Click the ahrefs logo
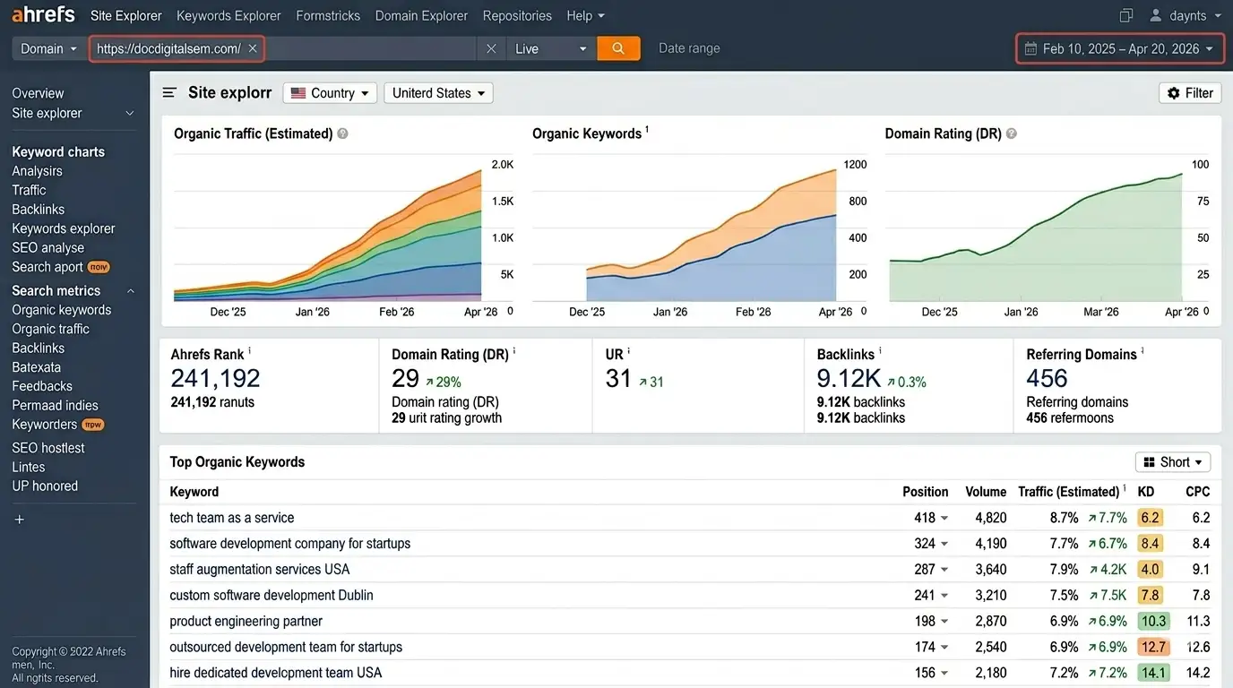The height and width of the screenshot is (688, 1233). coord(43,15)
